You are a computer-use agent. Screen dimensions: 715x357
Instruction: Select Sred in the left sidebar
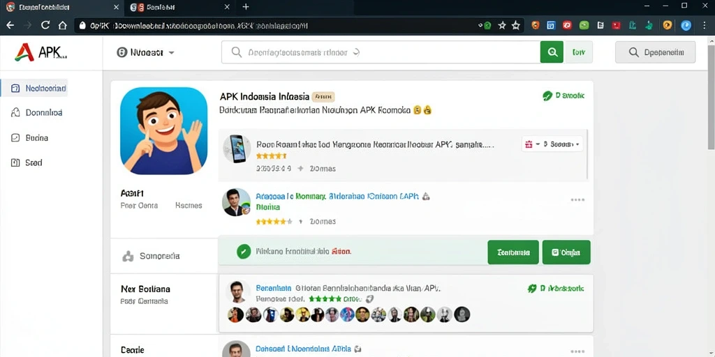(x=27, y=162)
